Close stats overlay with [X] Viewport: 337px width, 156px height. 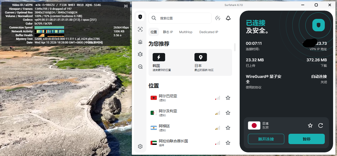click(x=126, y=6)
